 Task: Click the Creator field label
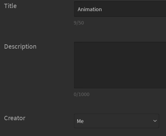(15, 118)
